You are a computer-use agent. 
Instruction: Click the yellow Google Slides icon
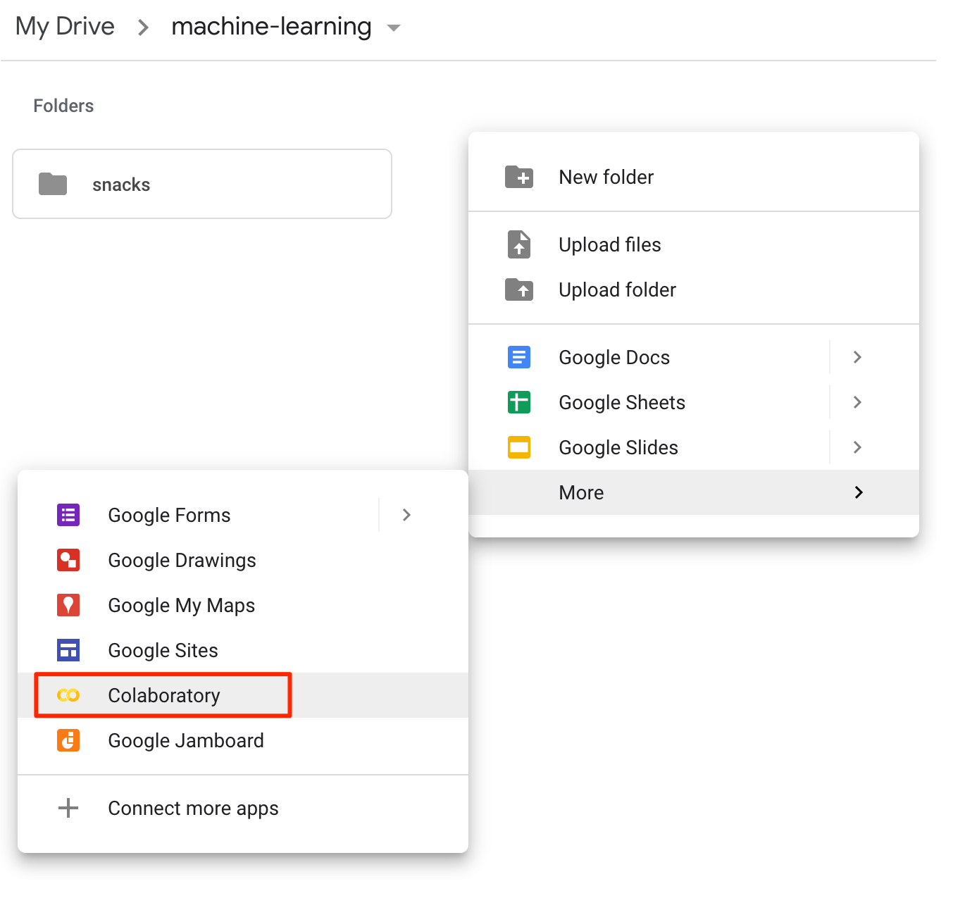pos(519,447)
